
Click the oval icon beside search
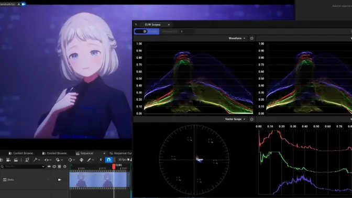coord(54,167)
